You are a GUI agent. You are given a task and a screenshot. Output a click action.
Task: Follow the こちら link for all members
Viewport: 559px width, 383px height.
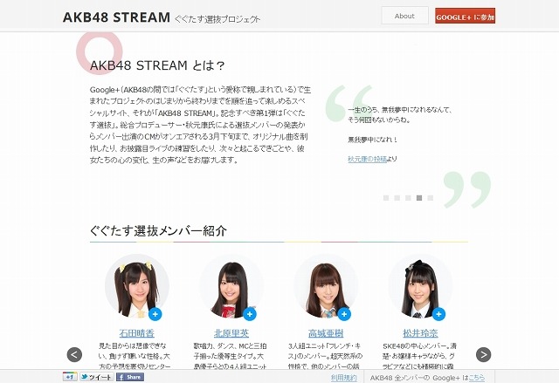pos(477,378)
